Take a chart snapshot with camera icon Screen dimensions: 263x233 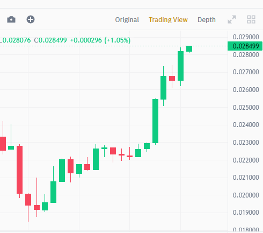click(11, 19)
